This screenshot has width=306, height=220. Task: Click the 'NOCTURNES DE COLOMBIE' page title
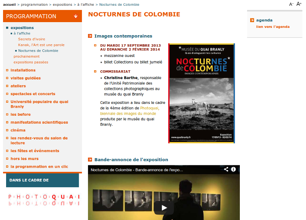pyautogui.click(x=134, y=14)
